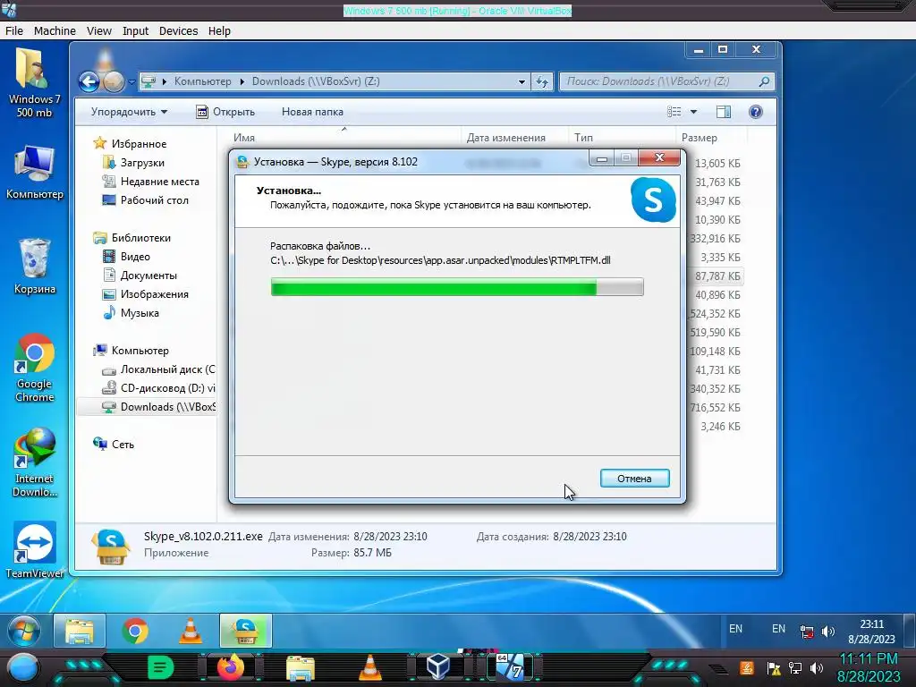
Task: Open the VirtualBox Machine menu
Action: click(55, 31)
